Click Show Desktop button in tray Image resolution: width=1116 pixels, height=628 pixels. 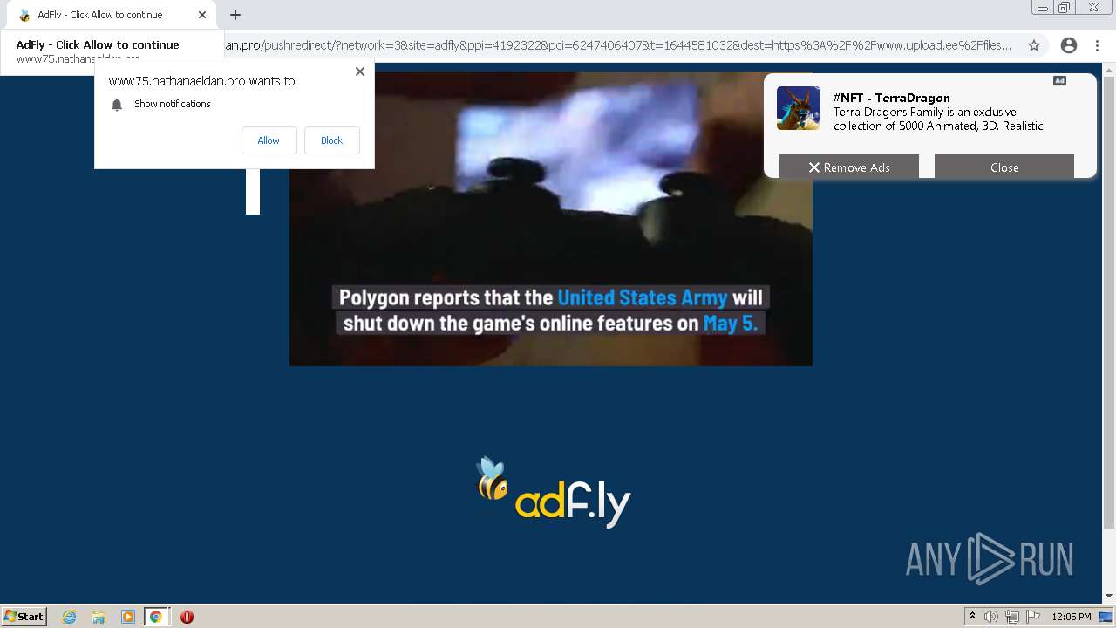[1106, 617]
